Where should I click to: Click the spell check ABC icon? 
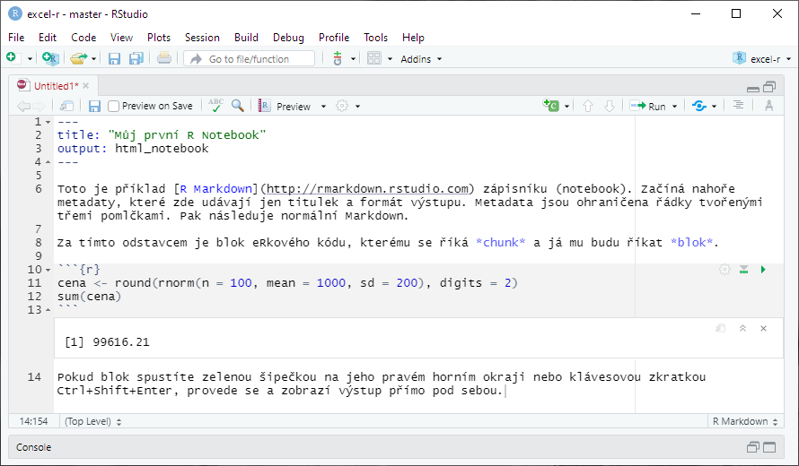pos(215,106)
